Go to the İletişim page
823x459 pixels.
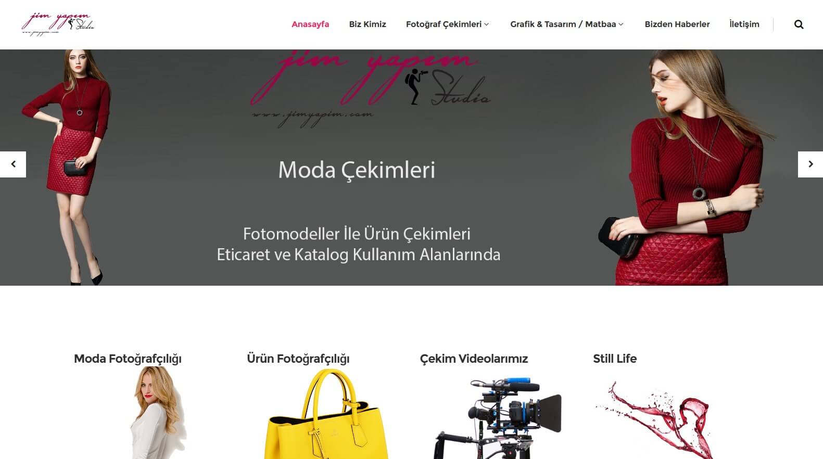pyautogui.click(x=744, y=24)
